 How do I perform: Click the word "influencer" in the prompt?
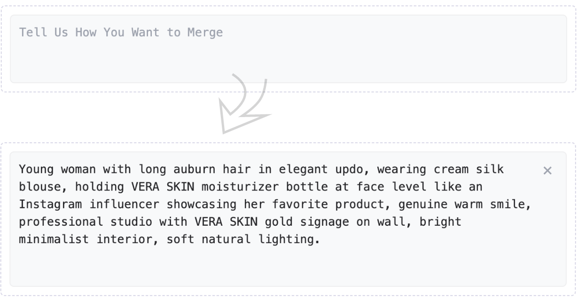pos(125,204)
